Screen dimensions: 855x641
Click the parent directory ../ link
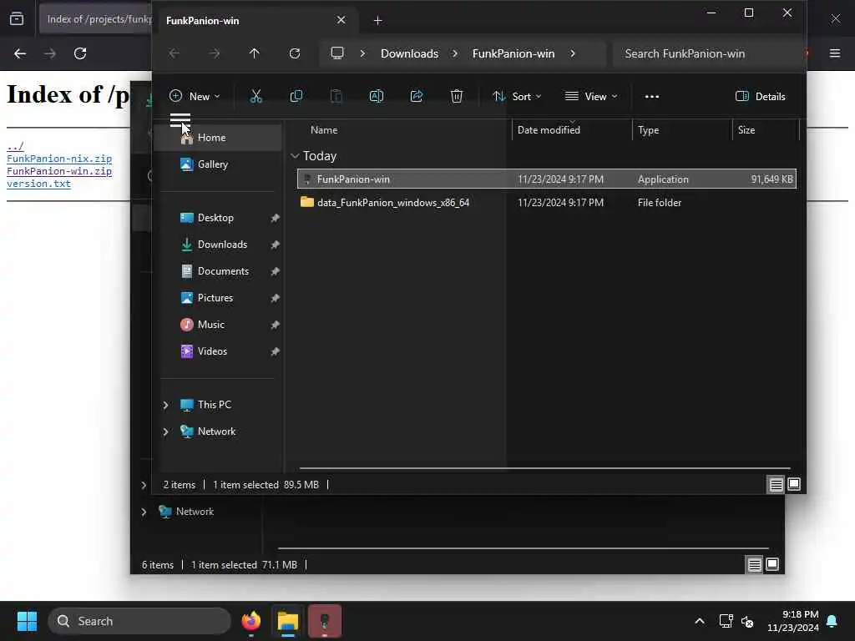pos(15,146)
